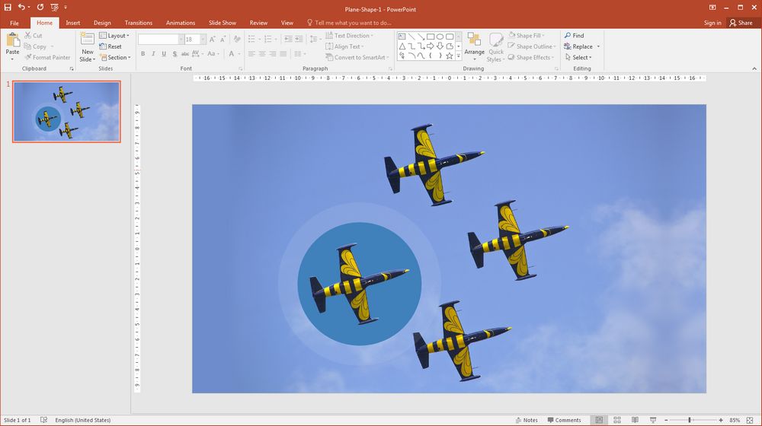The width and height of the screenshot is (762, 426).
Task: Open the Select dropdown
Action: pos(578,57)
